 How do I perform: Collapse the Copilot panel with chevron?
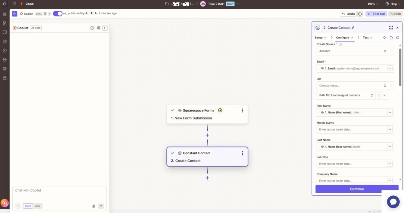[x=105, y=28]
